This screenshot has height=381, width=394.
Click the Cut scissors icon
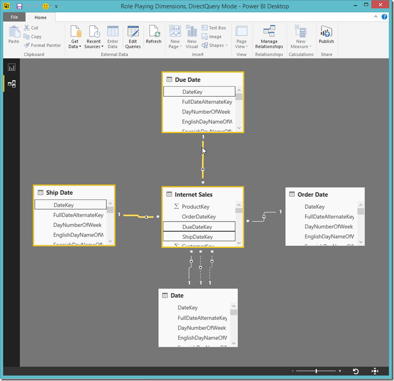pos(27,28)
